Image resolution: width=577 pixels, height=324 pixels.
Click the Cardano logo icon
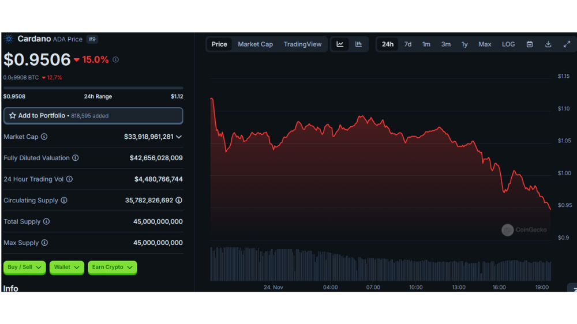pyautogui.click(x=9, y=39)
